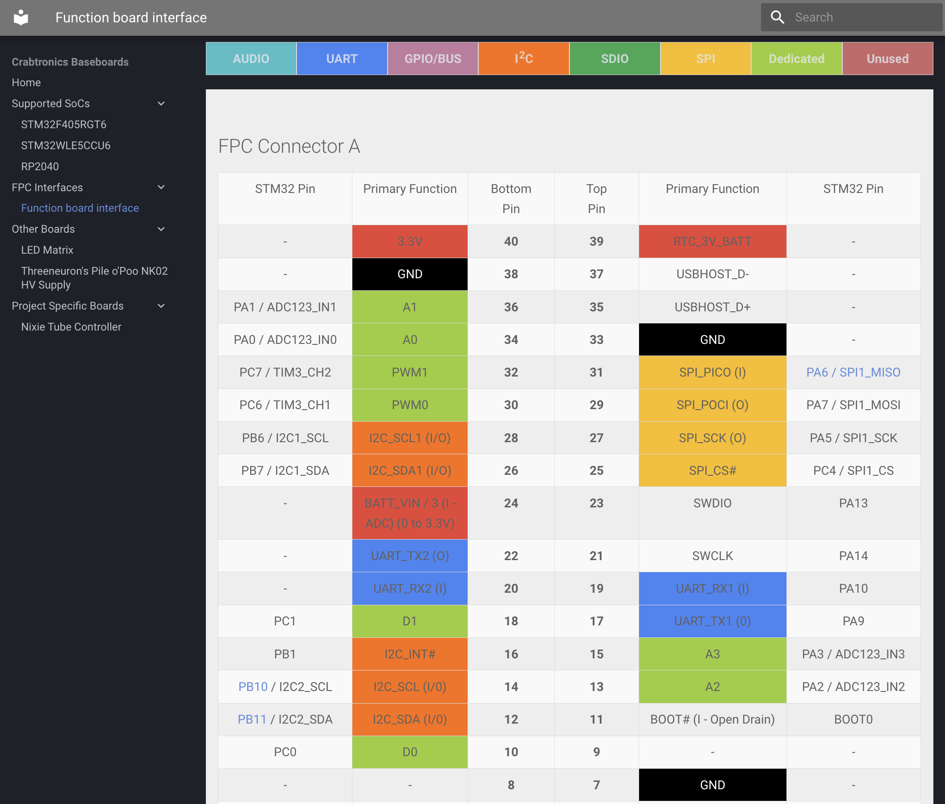Click the book logo icon in header
This screenshot has width=945, height=804.
tap(21, 18)
